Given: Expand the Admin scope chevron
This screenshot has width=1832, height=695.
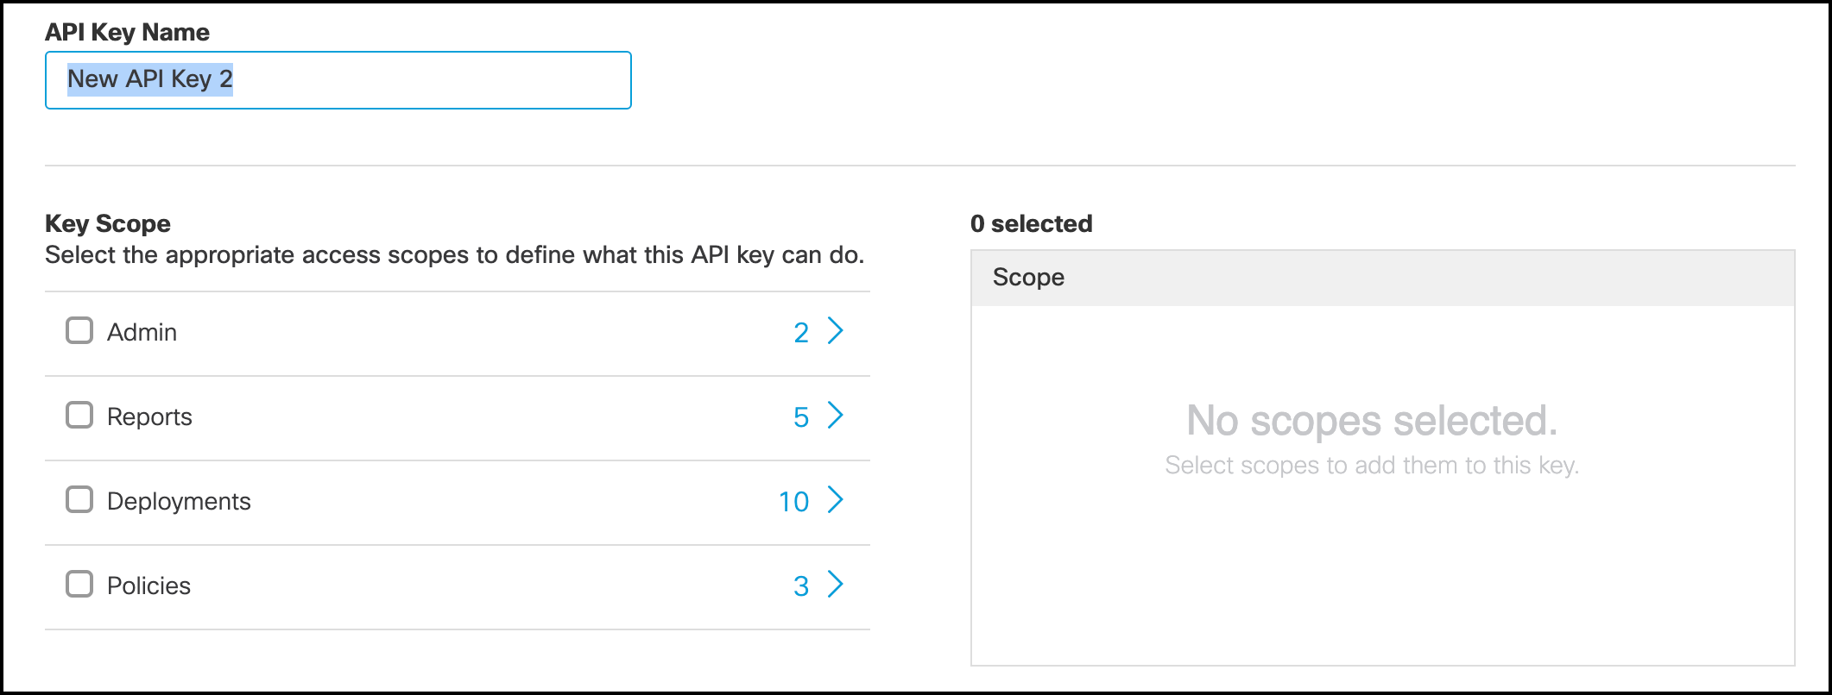Looking at the screenshot, I should click(835, 331).
